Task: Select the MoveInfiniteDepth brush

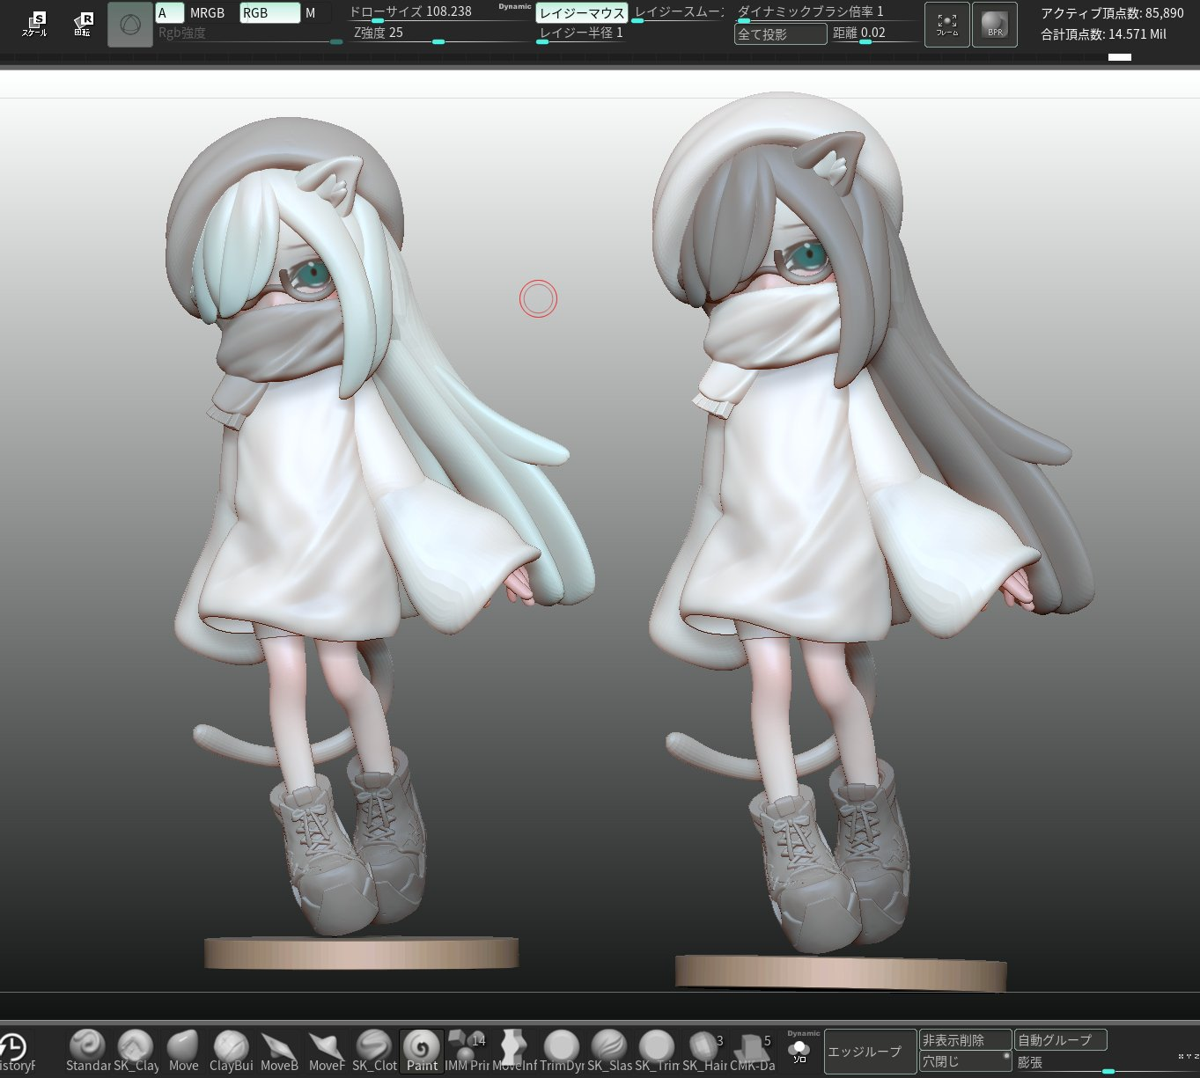Action: (514, 1051)
